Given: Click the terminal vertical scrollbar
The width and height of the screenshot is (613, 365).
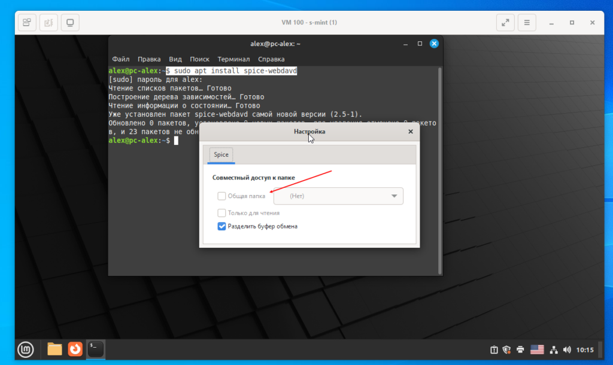Looking at the screenshot, I should (x=440, y=171).
